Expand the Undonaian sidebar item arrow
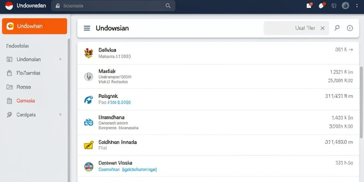 pos(60,59)
